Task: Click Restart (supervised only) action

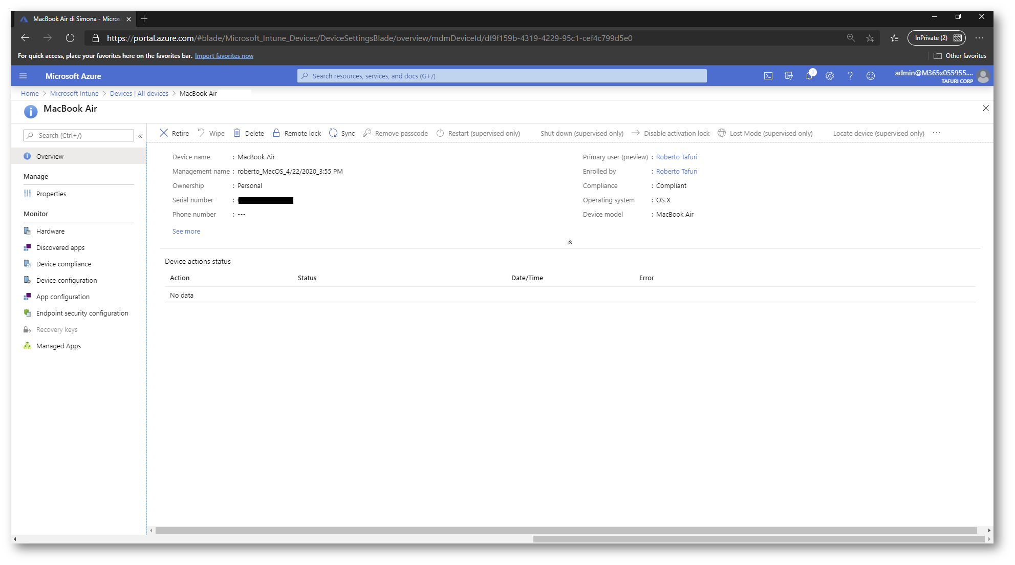Action: (478, 133)
